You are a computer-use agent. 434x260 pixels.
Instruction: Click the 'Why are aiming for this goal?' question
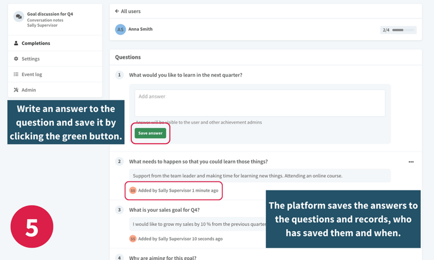pos(163,257)
